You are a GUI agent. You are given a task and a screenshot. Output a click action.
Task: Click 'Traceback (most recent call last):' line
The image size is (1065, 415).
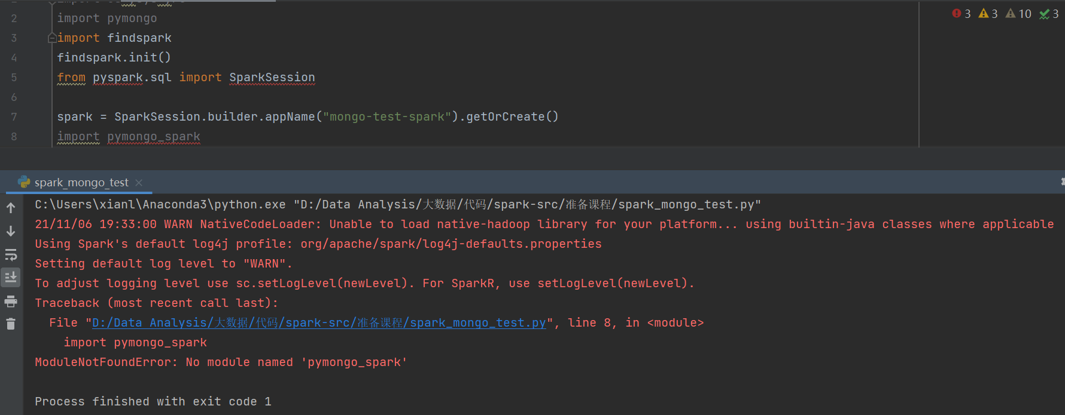(x=157, y=303)
